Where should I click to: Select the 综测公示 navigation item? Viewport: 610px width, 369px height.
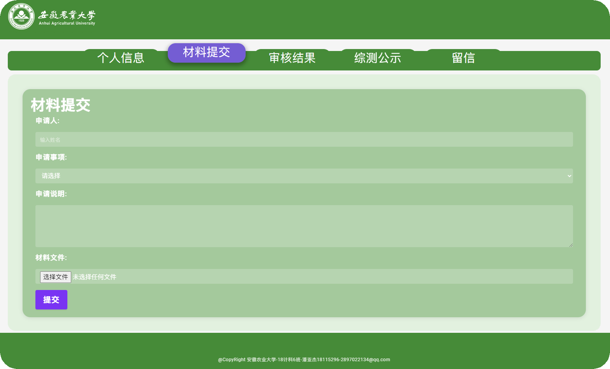[x=378, y=58]
